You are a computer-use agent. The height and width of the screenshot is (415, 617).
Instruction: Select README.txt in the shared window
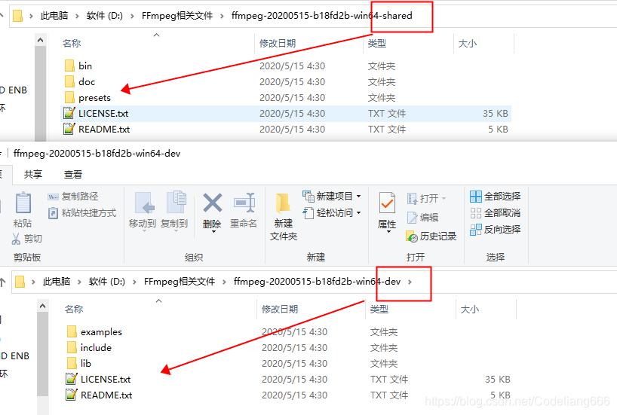tap(97, 130)
